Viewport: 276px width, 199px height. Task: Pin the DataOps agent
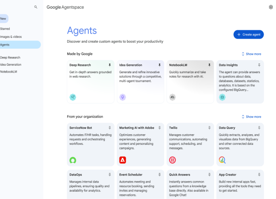(109, 175)
